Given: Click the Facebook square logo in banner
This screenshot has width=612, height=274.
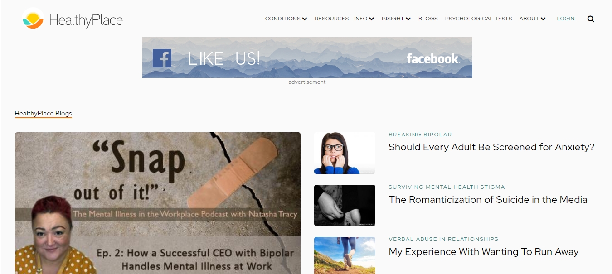Looking at the screenshot, I should pos(162,58).
